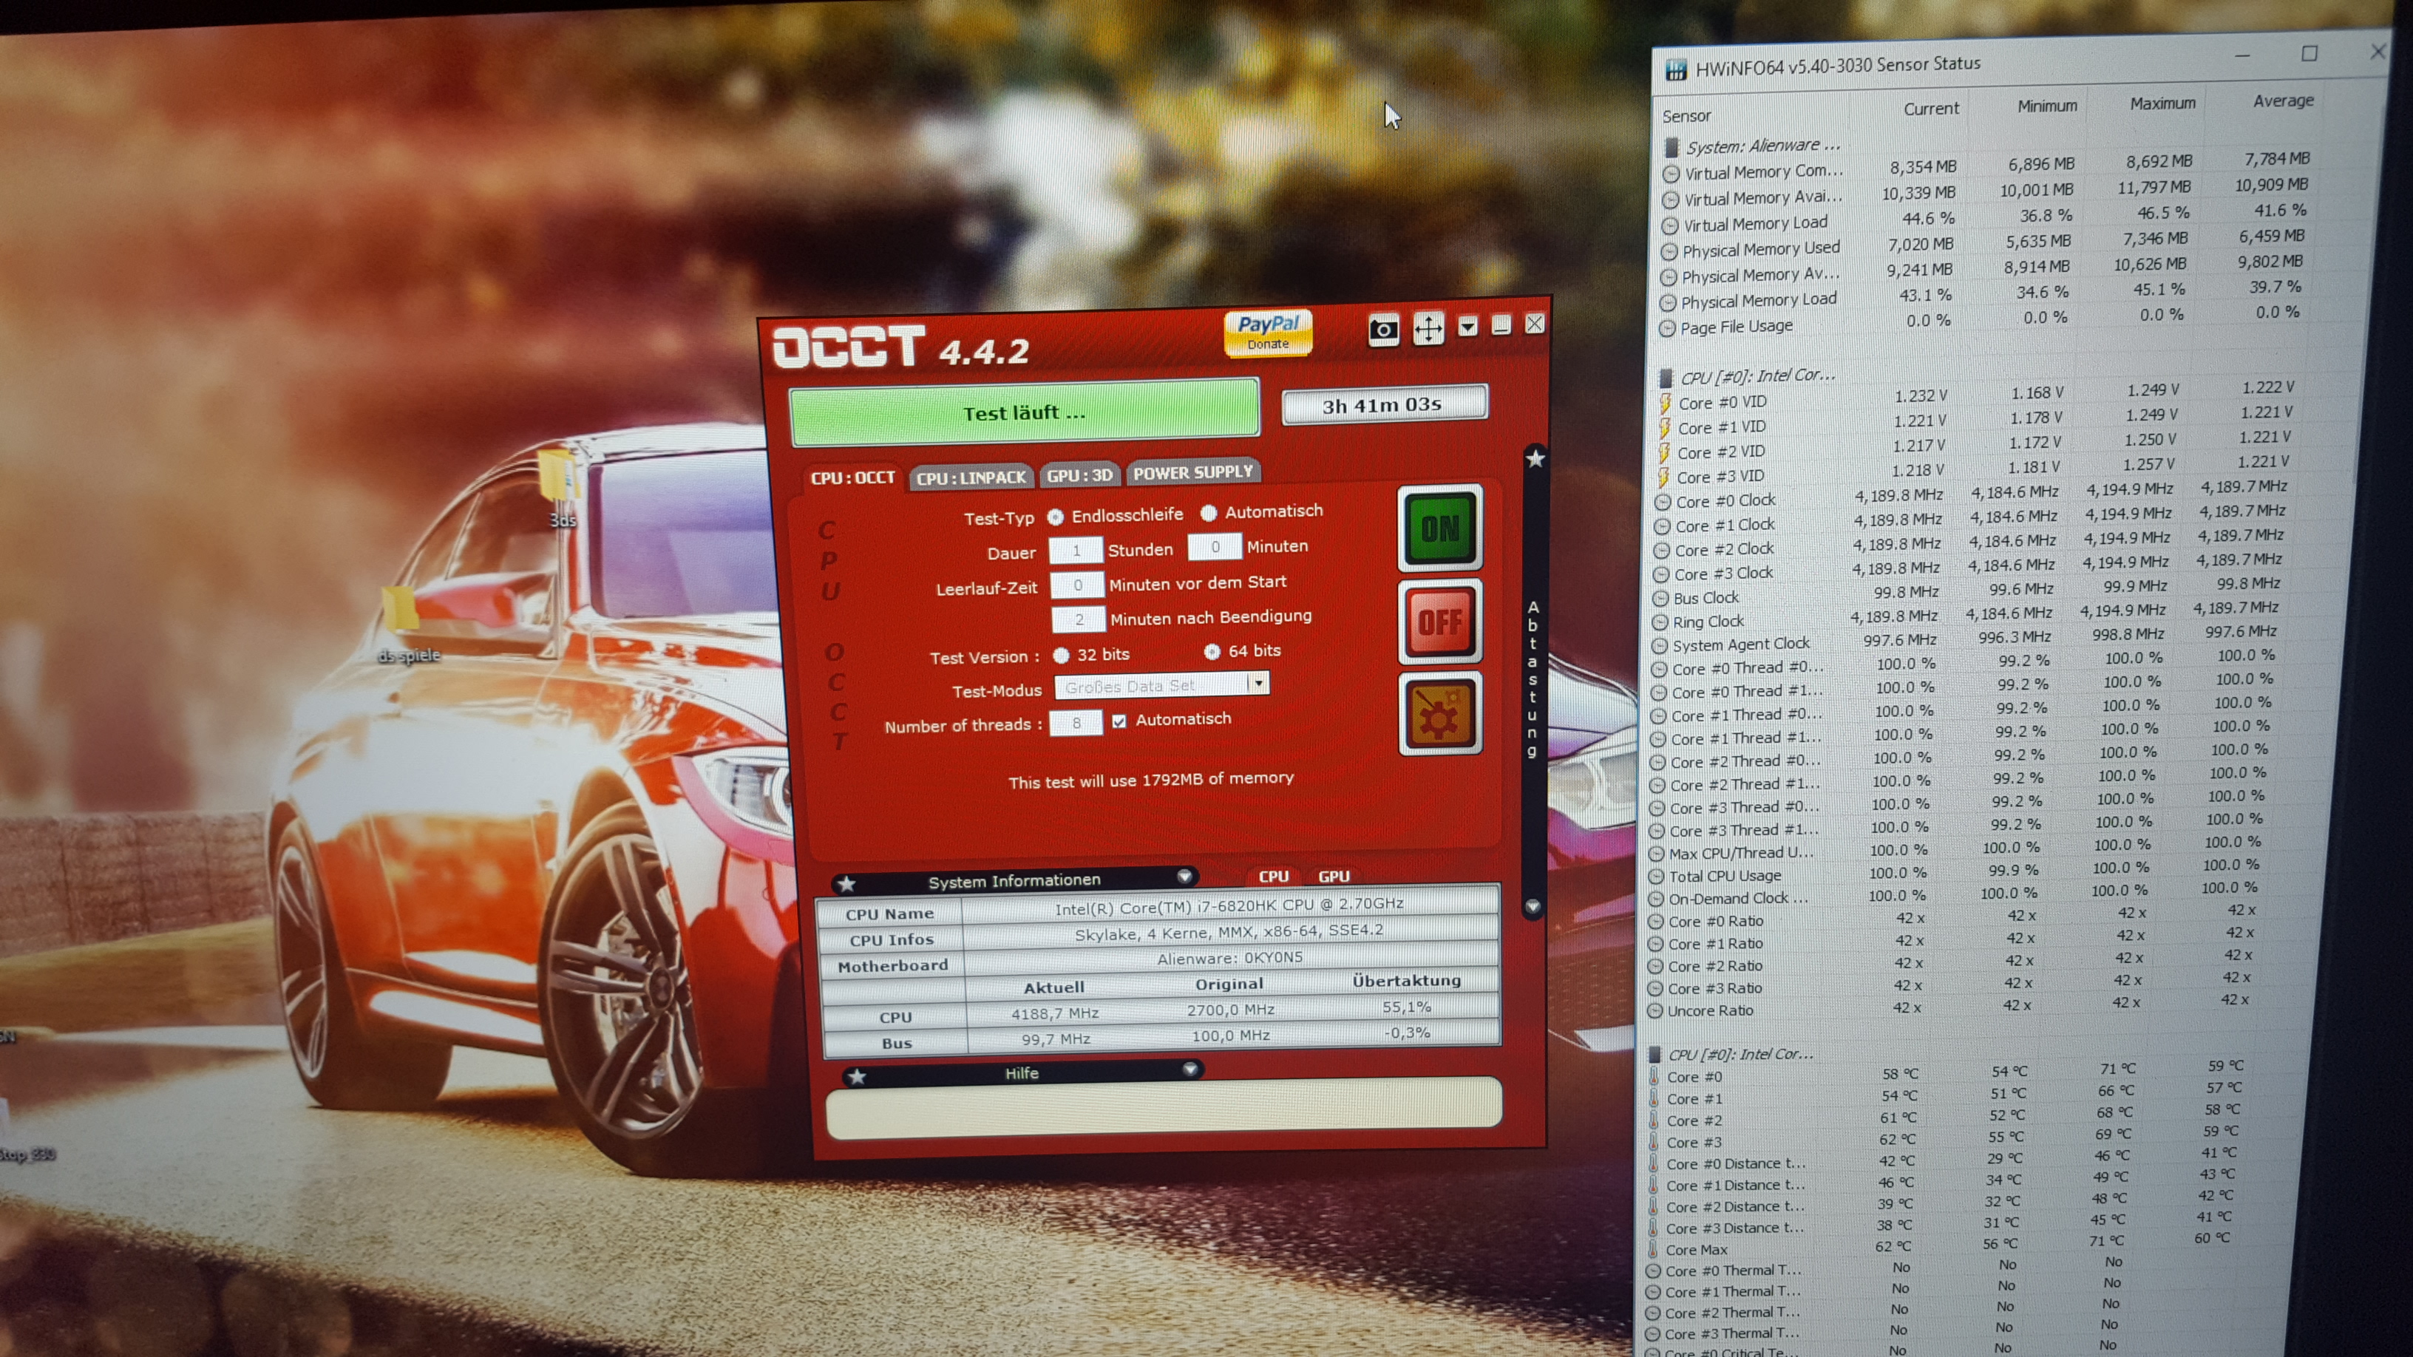Screen dimensions: 2413x1357
Task: Open Test-Modus Großes Data Set dropdown
Action: pos(1161,686)
